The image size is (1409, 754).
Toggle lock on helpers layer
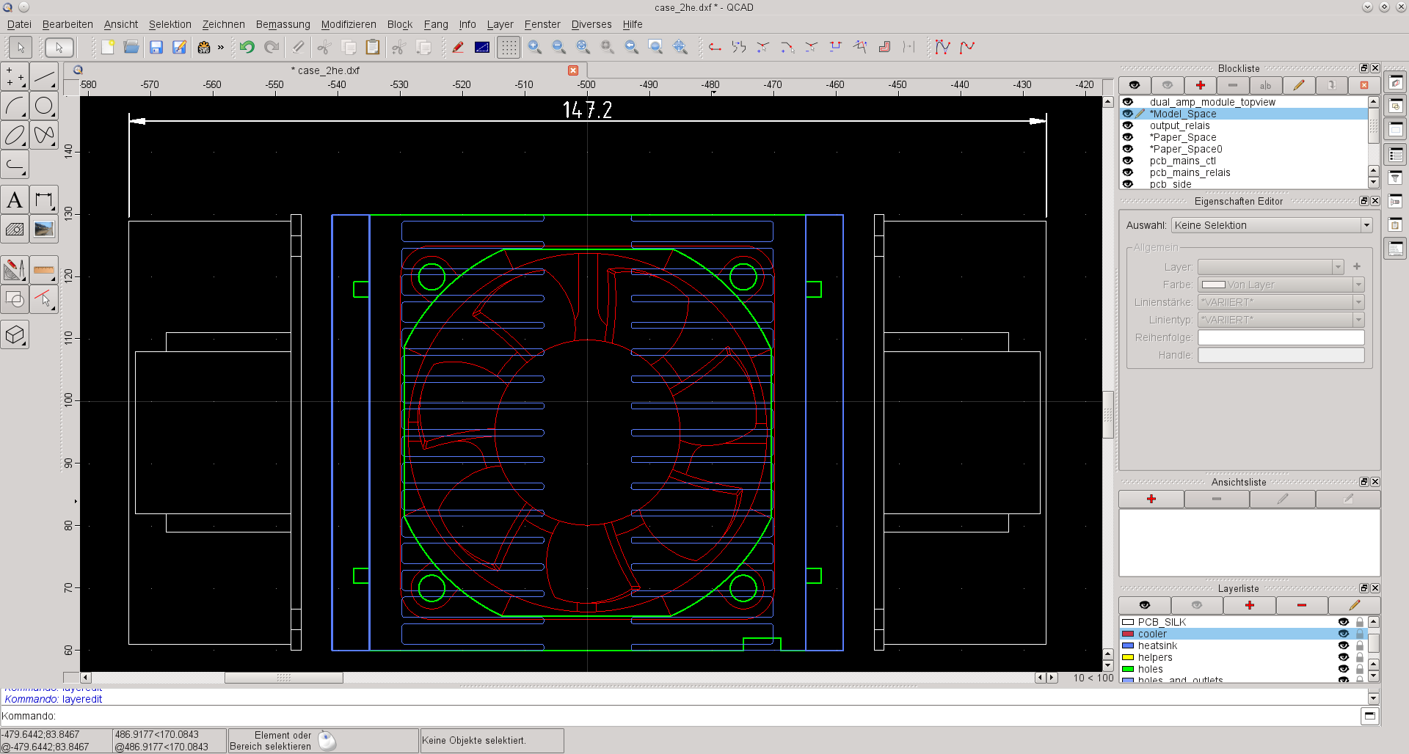click(1360, 657)
